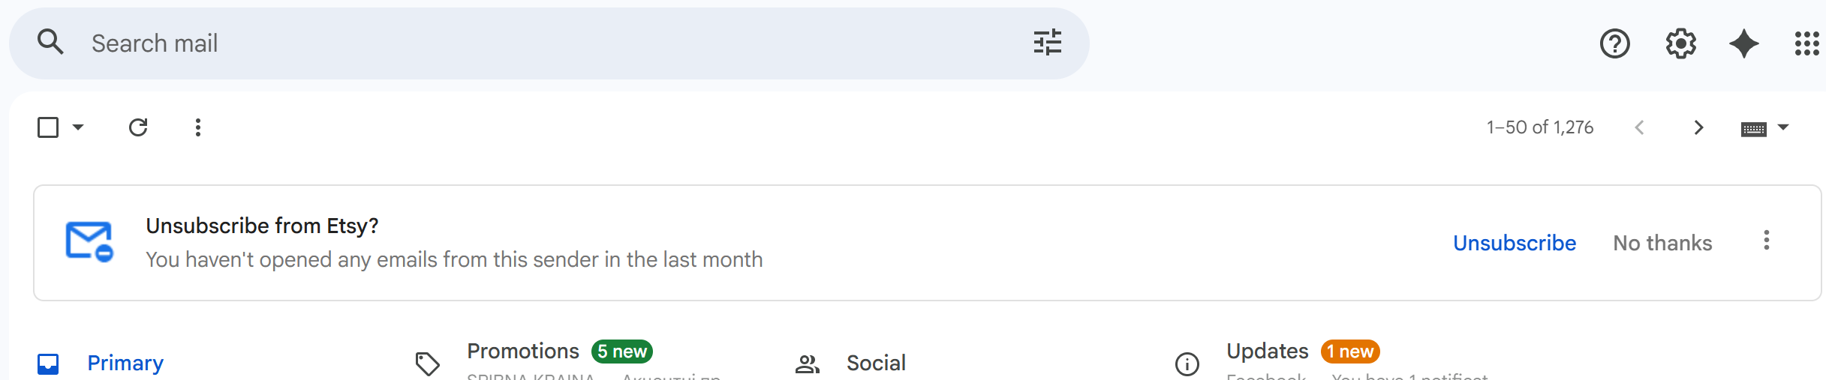The width and height of the screenshot is (1826, 380).
Task: Open the Social tab
Action: (x=875, y=363)
